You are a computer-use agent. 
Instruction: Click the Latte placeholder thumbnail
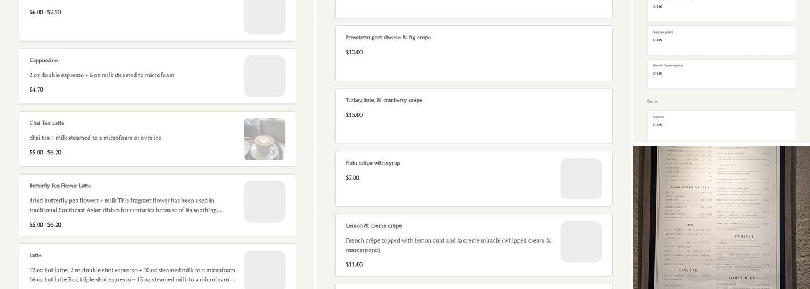point(264,269)
